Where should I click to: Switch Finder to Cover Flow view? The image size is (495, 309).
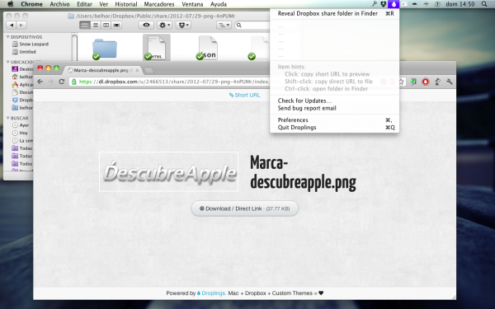coord(116,25)
